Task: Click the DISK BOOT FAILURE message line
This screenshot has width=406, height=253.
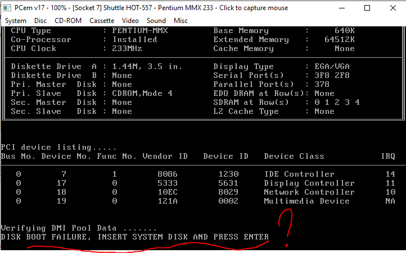Action: pos(134,237)
